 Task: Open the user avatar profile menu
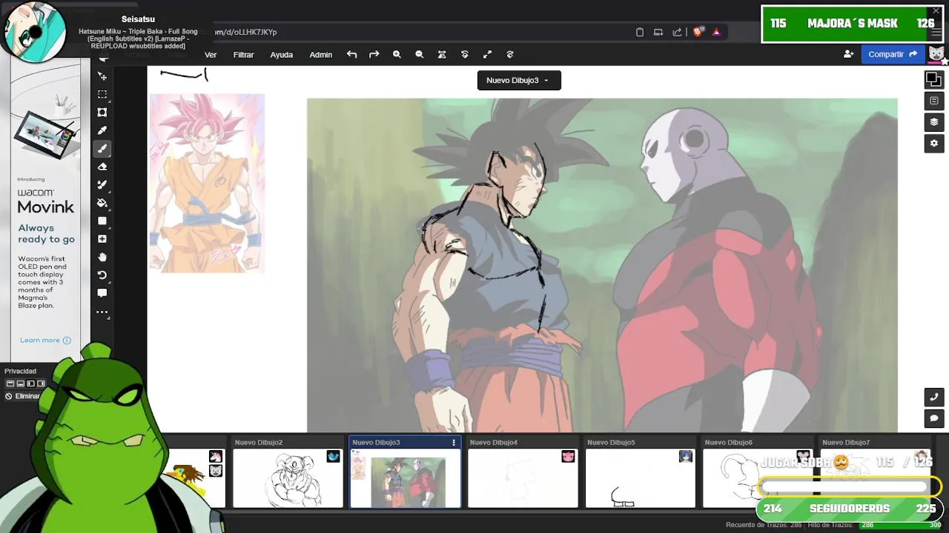click(x=936, y=54)
